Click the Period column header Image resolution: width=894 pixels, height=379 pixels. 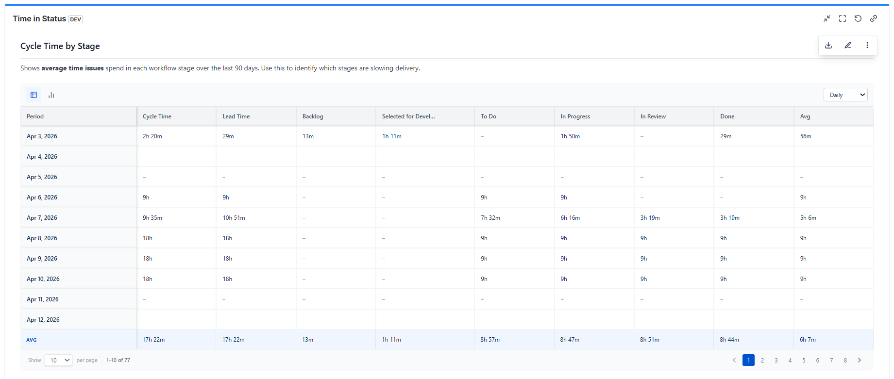[x=79, y=116]
